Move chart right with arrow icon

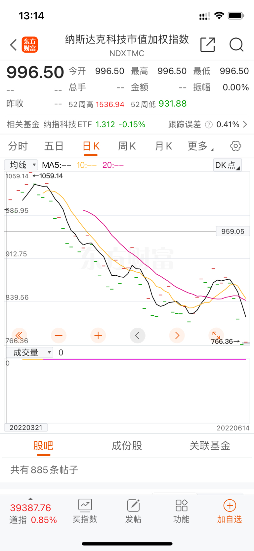click(177, 336)
